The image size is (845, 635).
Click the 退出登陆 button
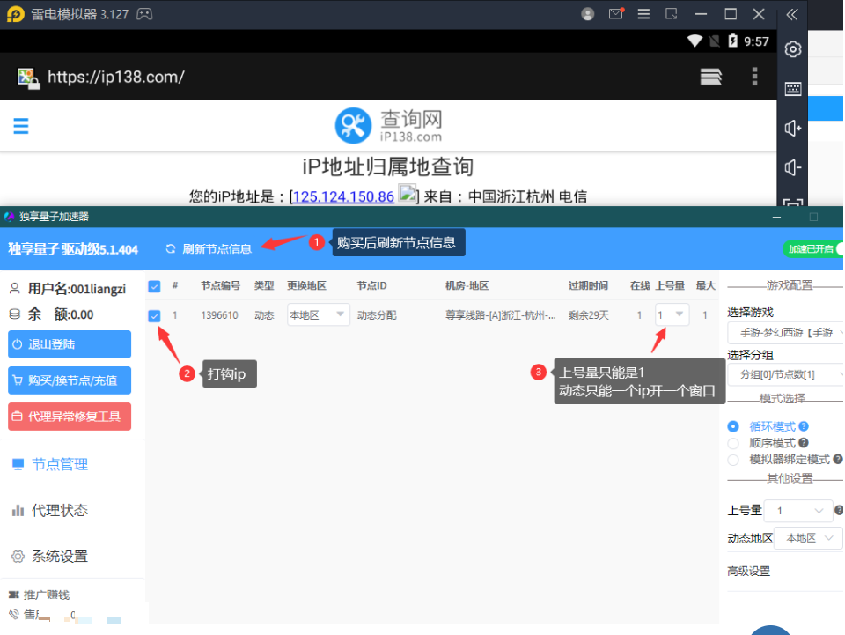point(70,343)
